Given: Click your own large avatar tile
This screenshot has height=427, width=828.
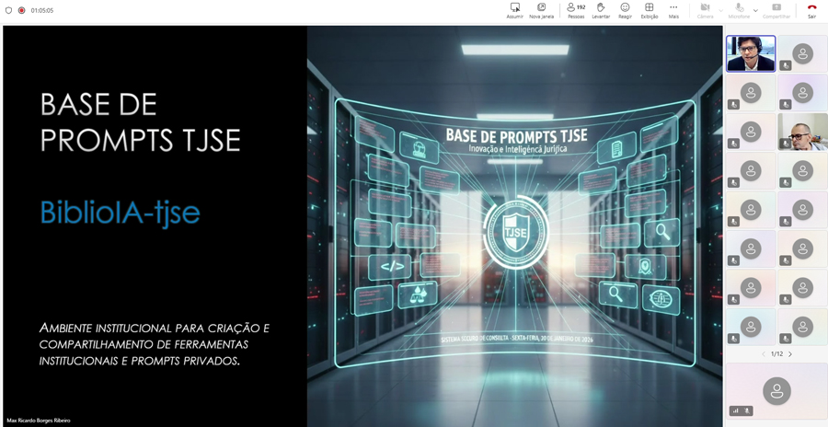Looking at the screenshot, I should (x=776, y=390).
